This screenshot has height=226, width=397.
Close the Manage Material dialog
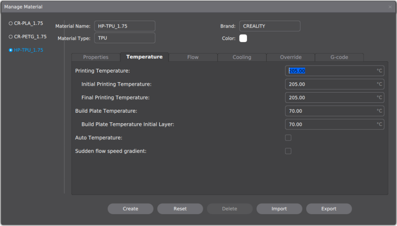(390, 7)
